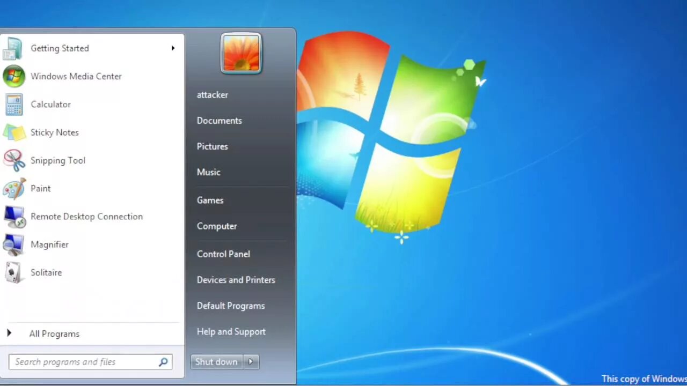687x386 pixels.
Task: Expand Getting Started submenu arrow
Action: click(x=173, y=48)
